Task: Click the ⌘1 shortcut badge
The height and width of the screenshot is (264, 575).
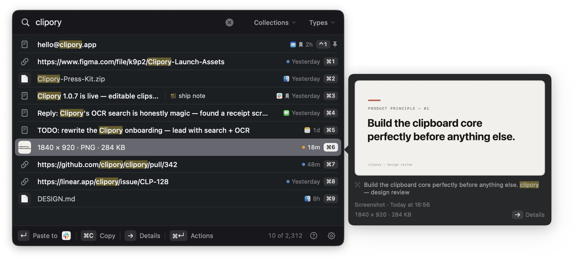Action: point(331,62)
